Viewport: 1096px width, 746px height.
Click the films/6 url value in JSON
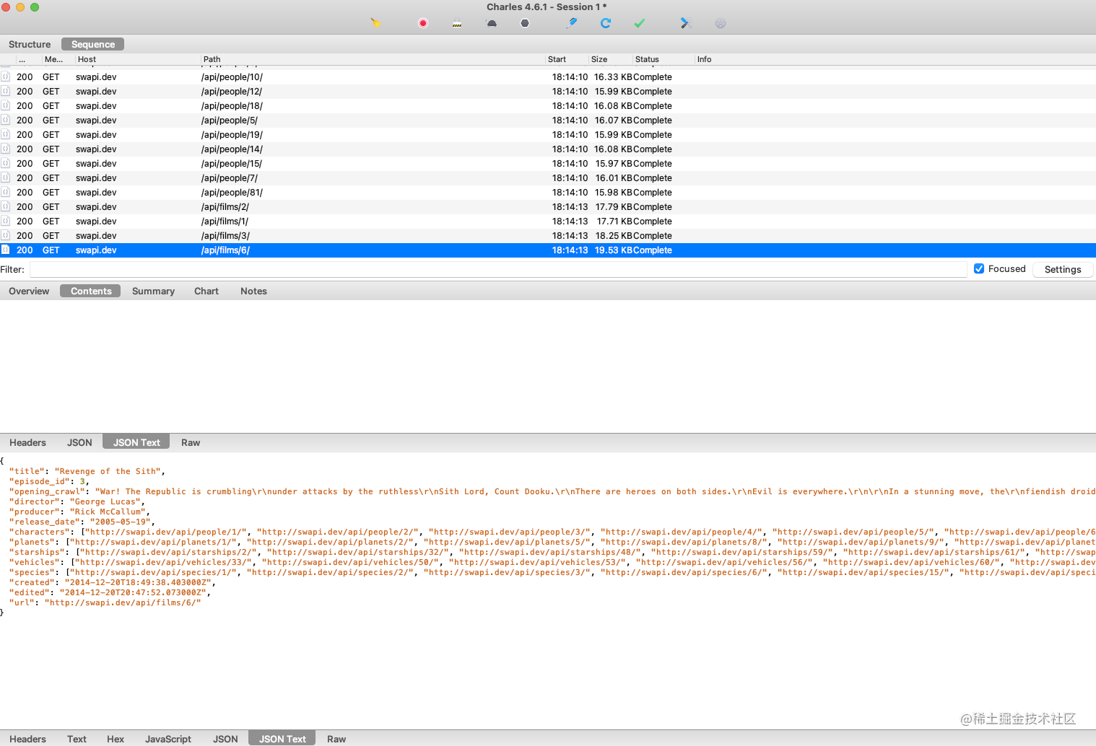tap(123, 602)
